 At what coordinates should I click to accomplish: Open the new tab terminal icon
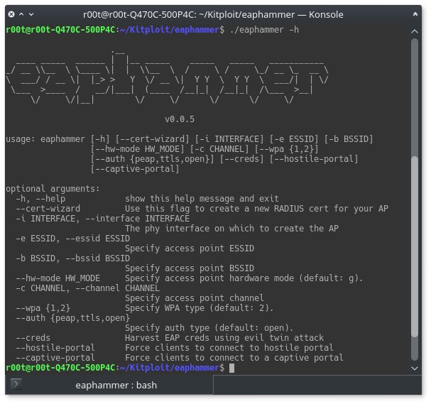16,384
